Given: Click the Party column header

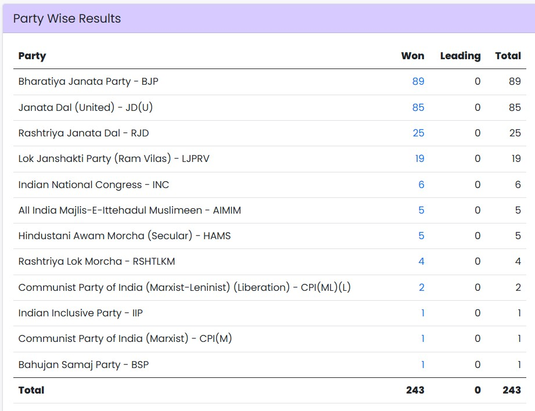Looking at the screenshot, I should coord(32,56).
